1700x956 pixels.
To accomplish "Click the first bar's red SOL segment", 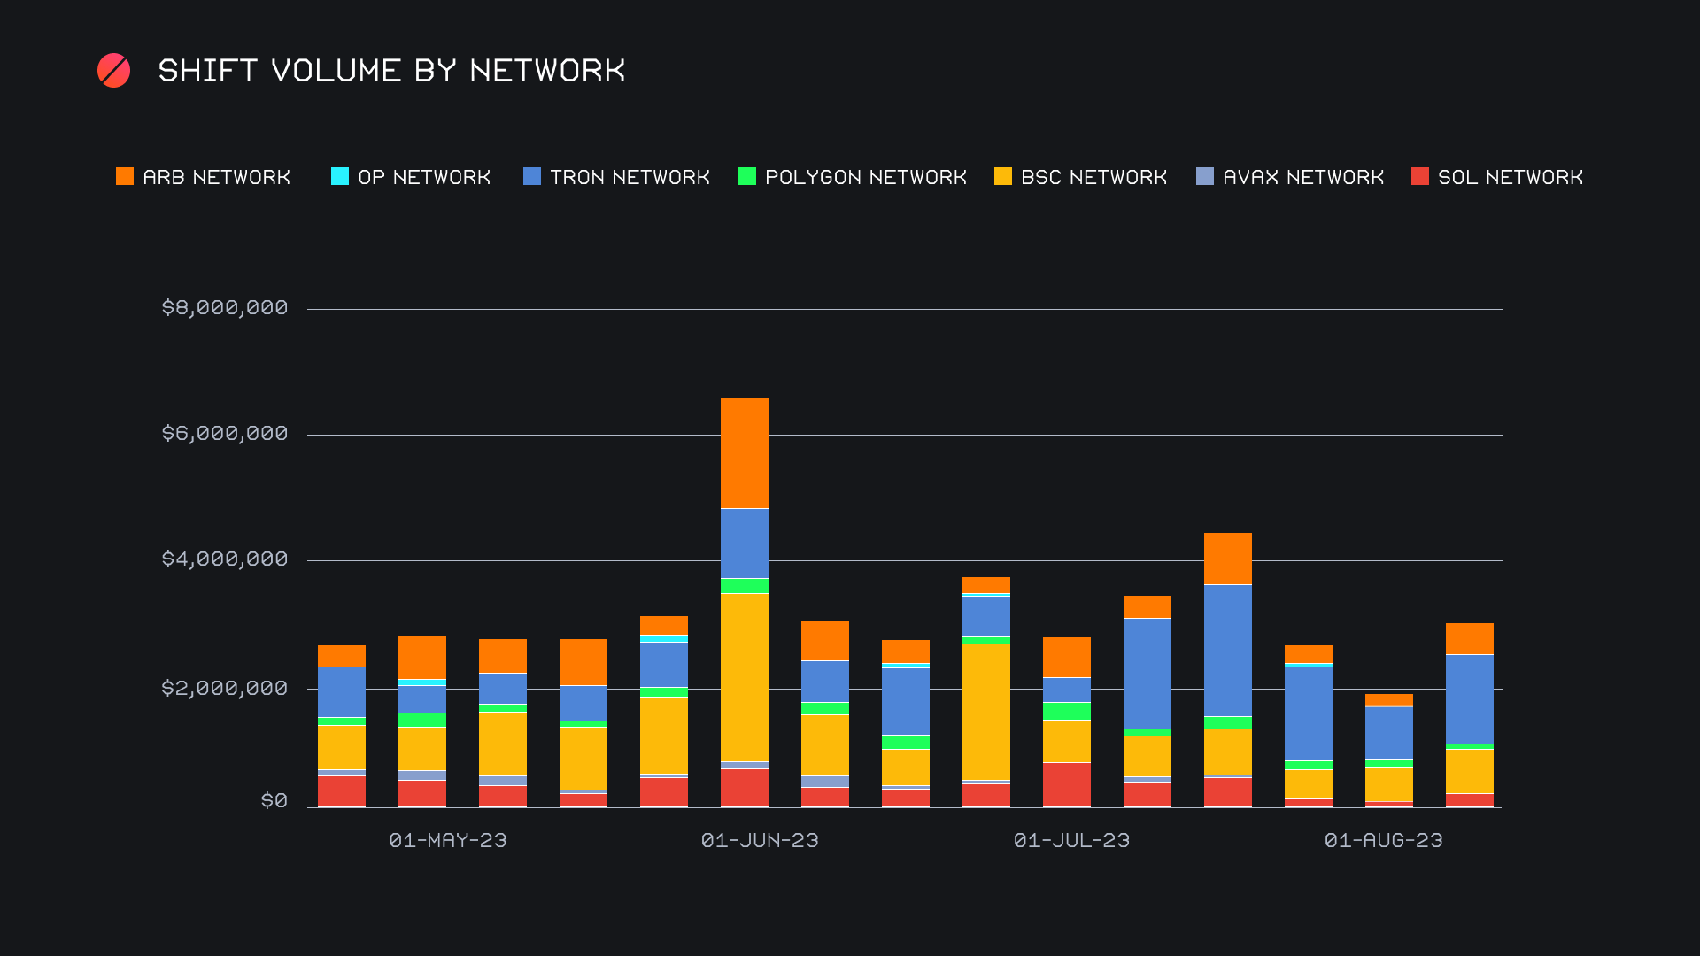I will [x=342, y=791].
